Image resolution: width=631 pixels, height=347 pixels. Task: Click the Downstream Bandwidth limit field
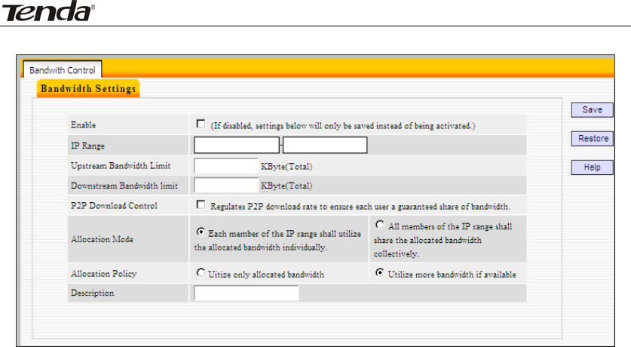(226, 185)
